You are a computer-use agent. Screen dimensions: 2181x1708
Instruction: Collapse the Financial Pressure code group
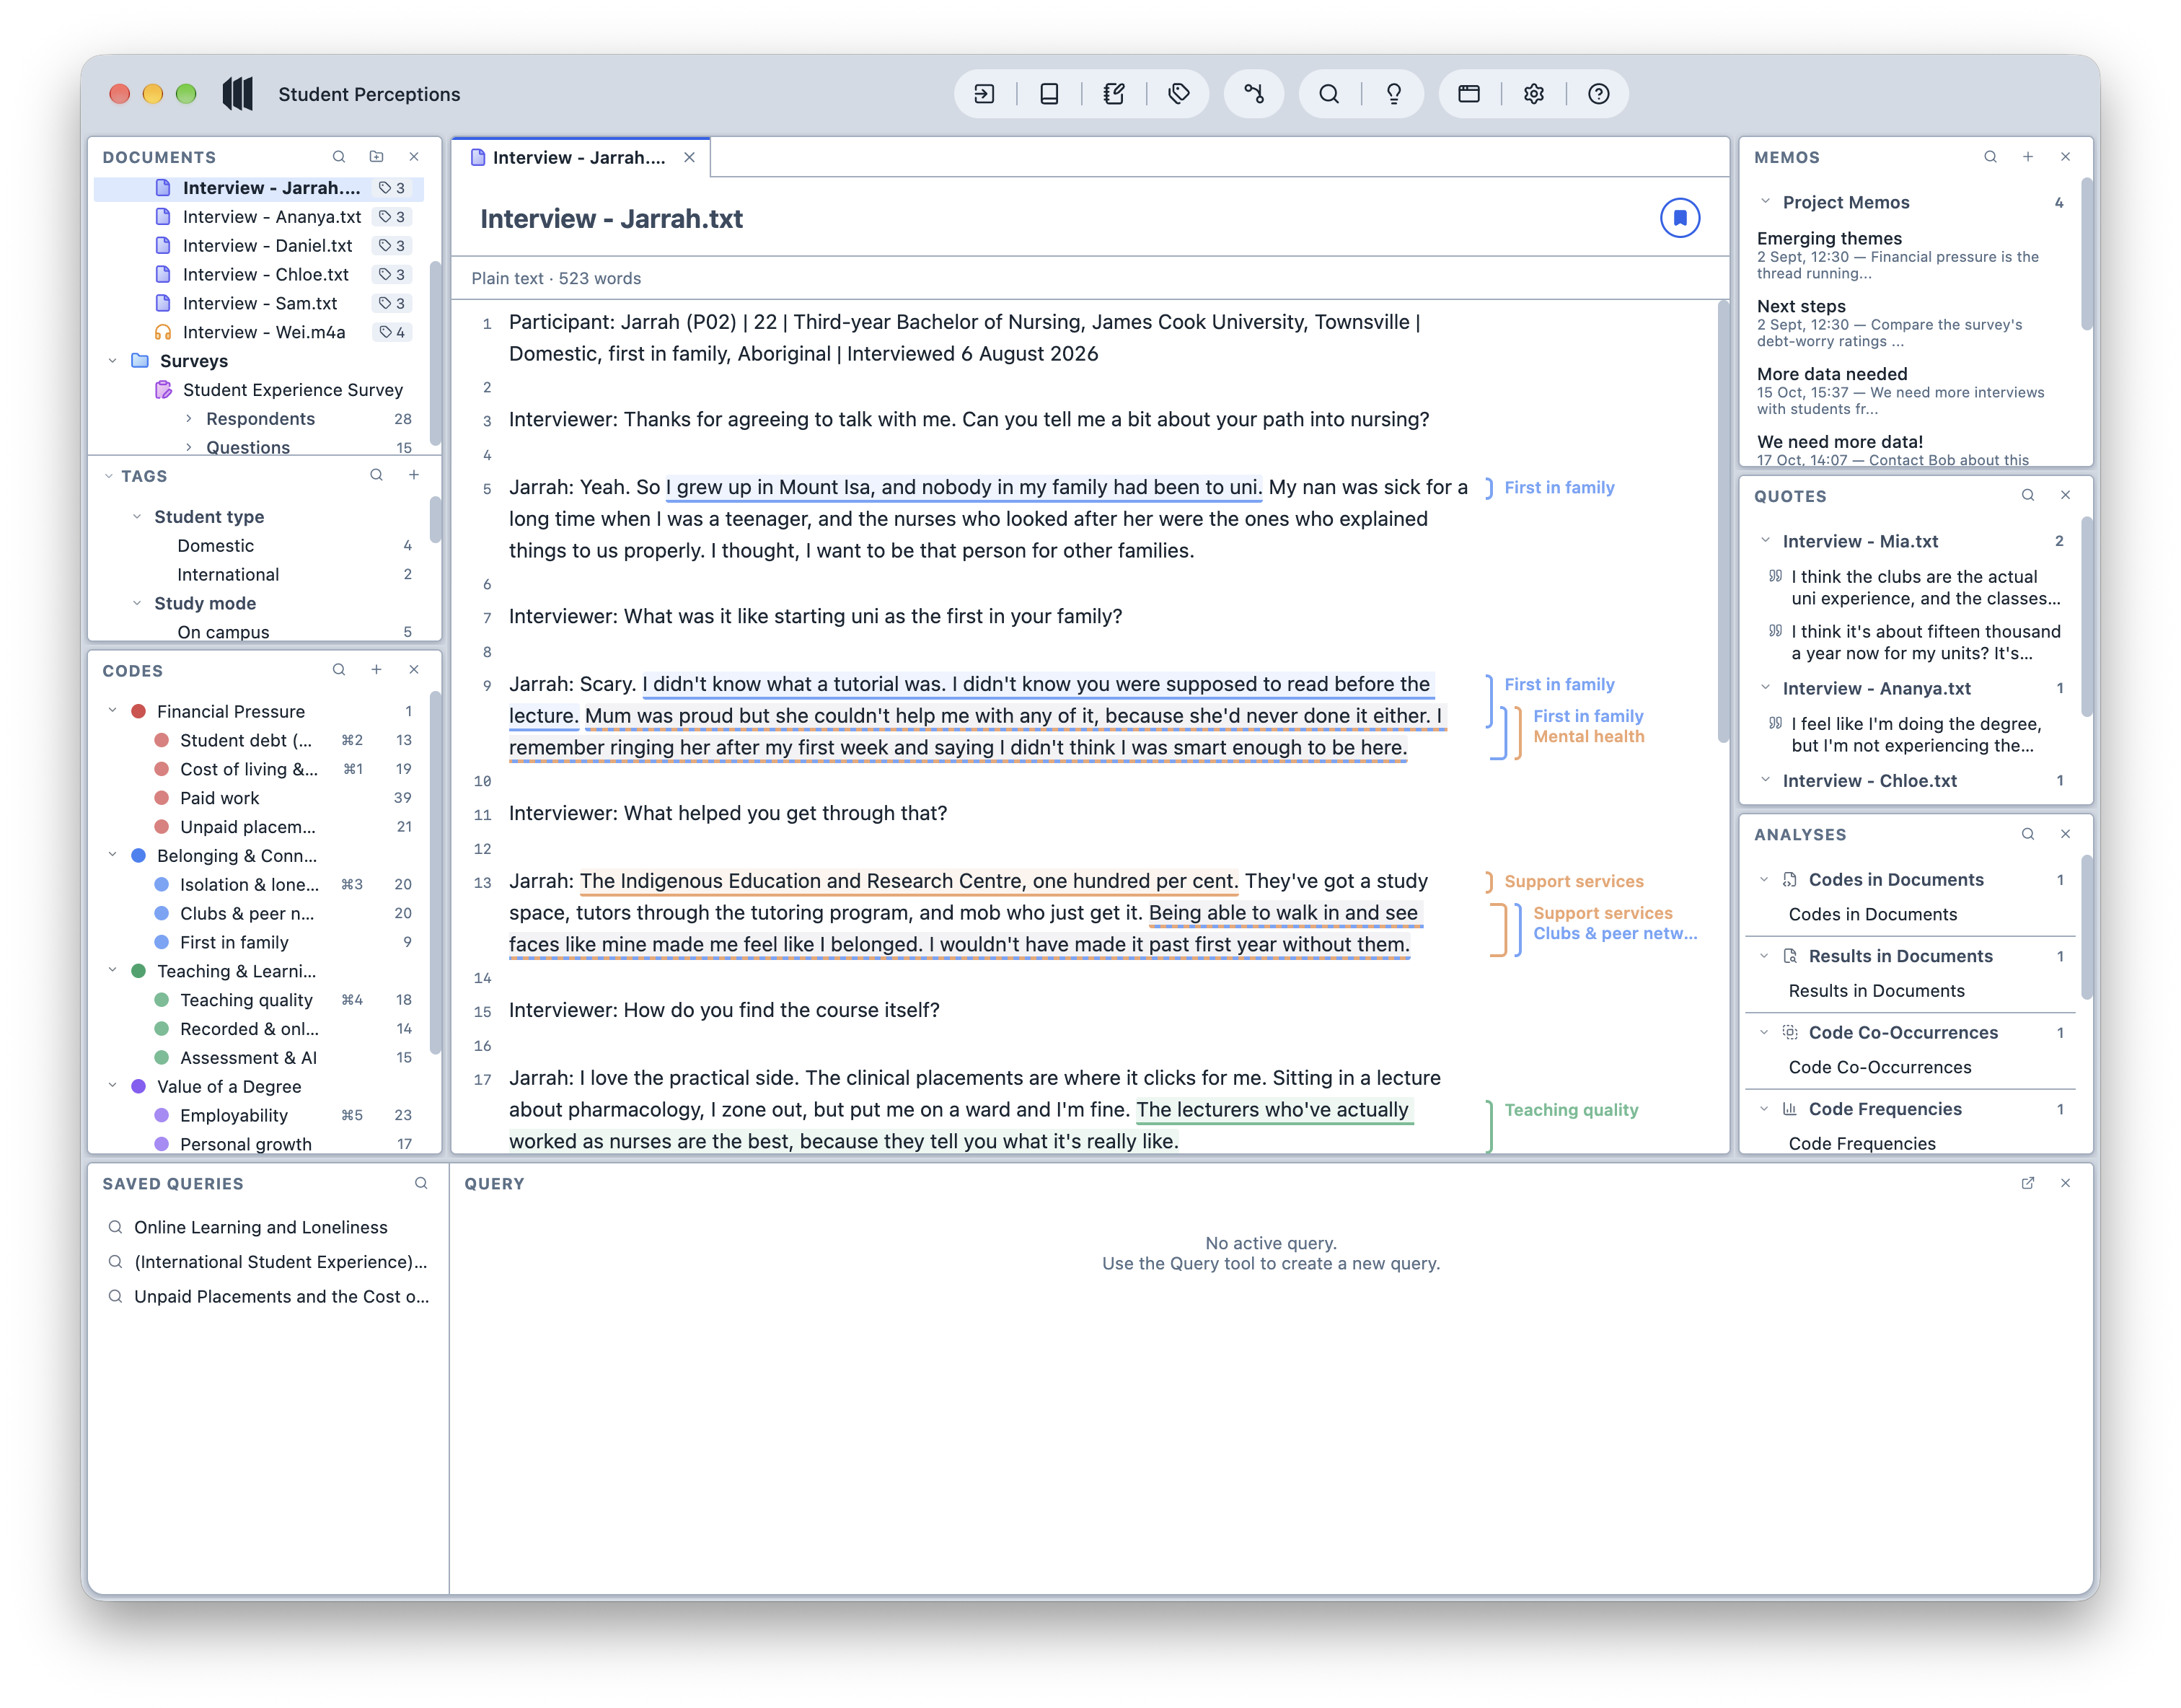[x=112, y=711]
